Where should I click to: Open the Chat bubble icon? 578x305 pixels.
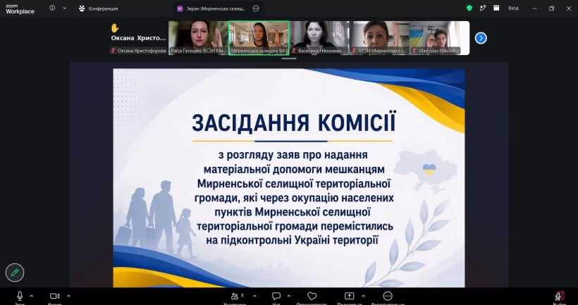coord(276,296)
